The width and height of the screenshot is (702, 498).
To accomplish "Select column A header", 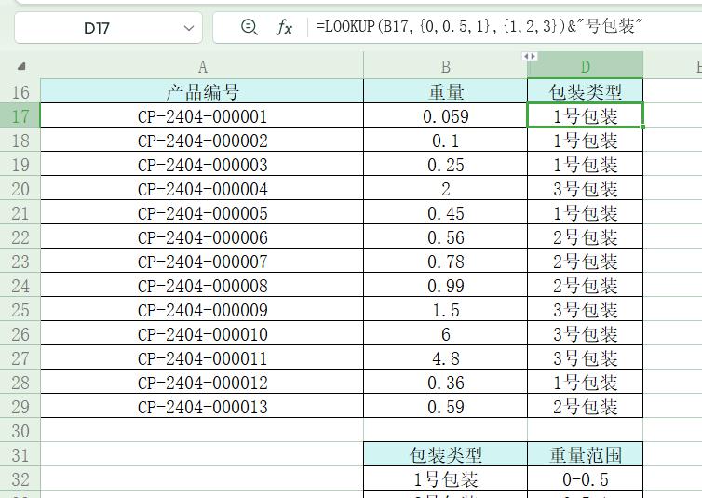I will click(x=202, y=67).
